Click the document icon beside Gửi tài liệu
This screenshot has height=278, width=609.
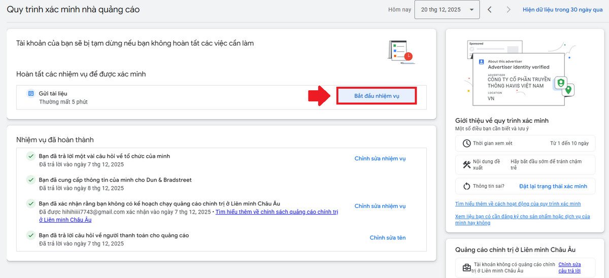[31, 94]
